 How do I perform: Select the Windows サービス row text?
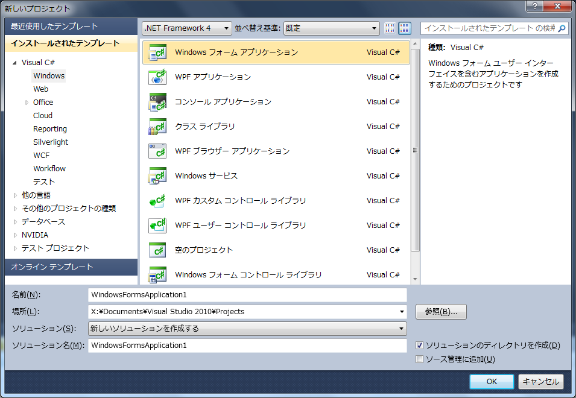click(206, 176)
